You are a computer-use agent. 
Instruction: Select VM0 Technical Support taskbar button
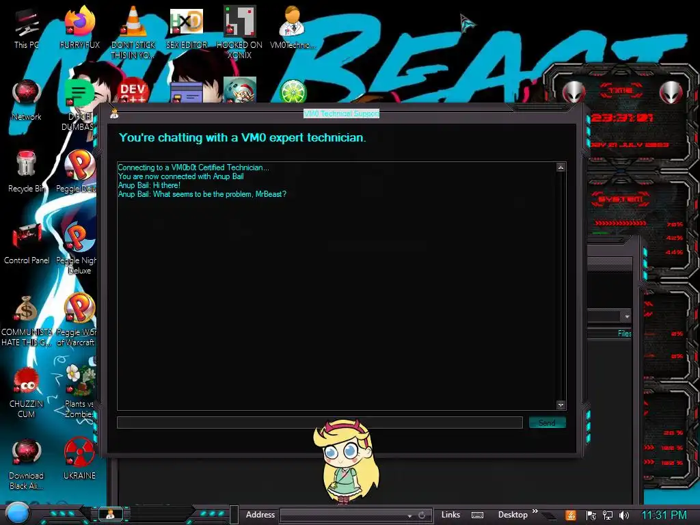click(x=110, y=514)
